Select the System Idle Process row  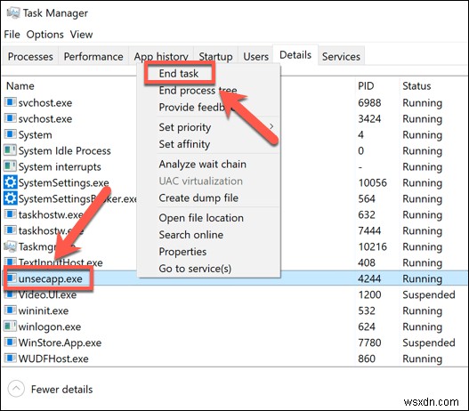[x=235, y=150]
